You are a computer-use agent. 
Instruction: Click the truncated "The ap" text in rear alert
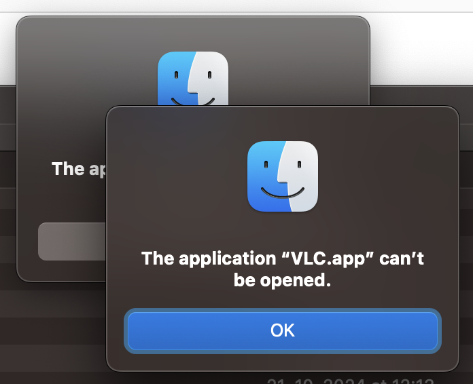click(79, 169)
